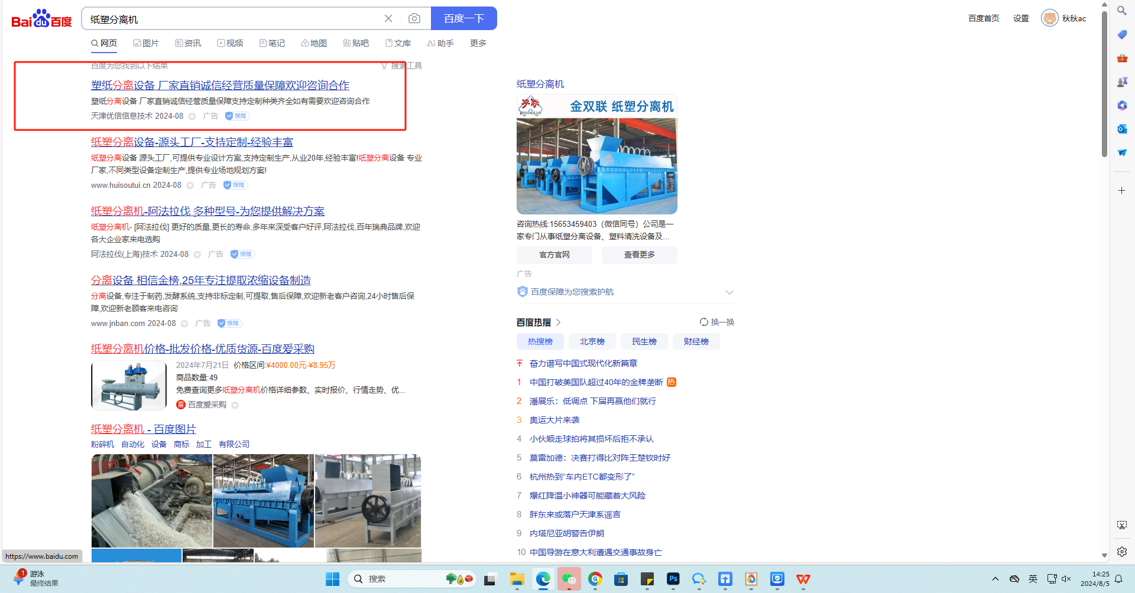Click the 换一换 refresh icon
This screenshot has width=1135, height=593.
point(704,322)
